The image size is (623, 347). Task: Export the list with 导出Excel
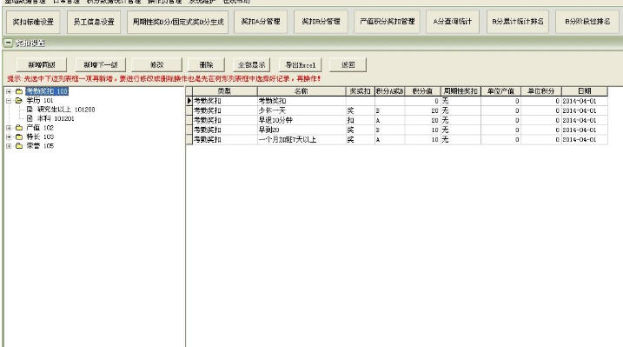(x=301, y=64)
